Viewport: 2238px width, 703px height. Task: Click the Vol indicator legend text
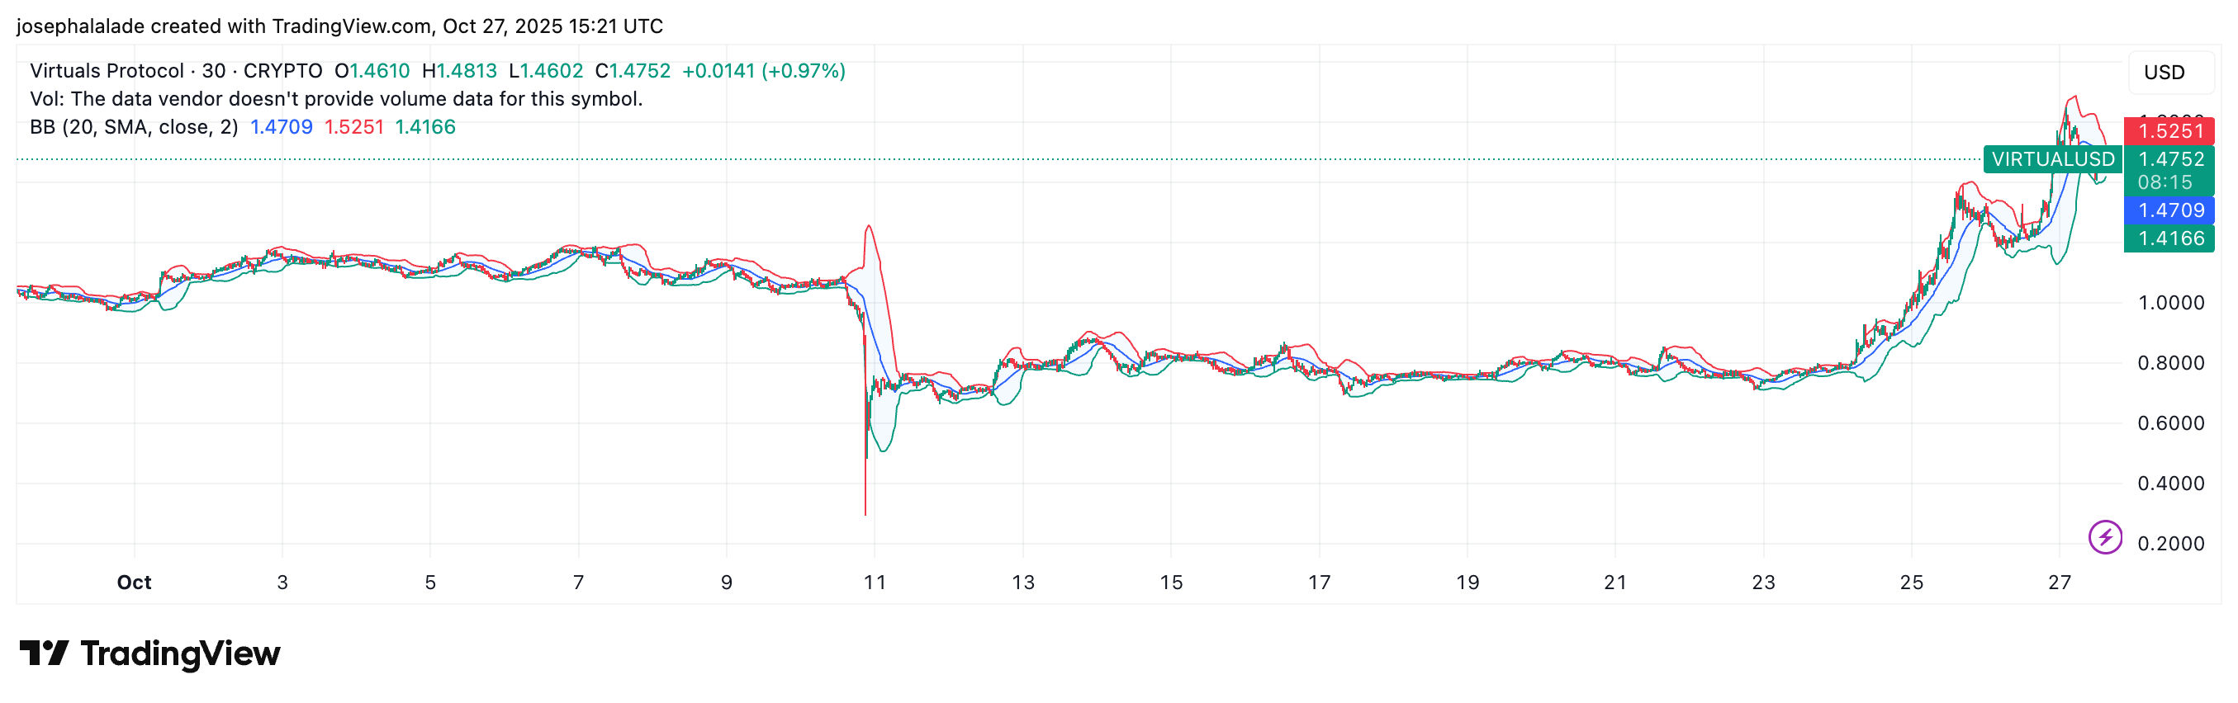335,99
